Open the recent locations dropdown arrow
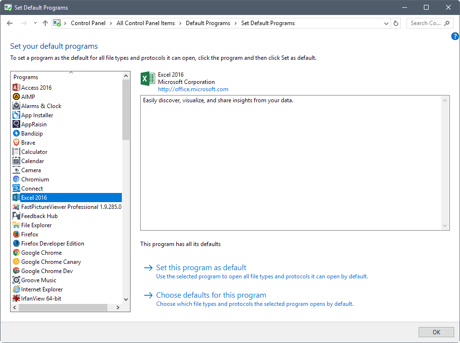Image resolution: width=460 pixels, height=343 pixels. click(x=35, y=23)
